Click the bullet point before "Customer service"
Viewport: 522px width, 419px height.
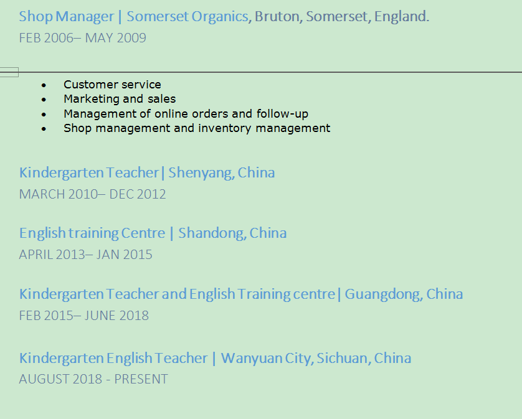44,85
